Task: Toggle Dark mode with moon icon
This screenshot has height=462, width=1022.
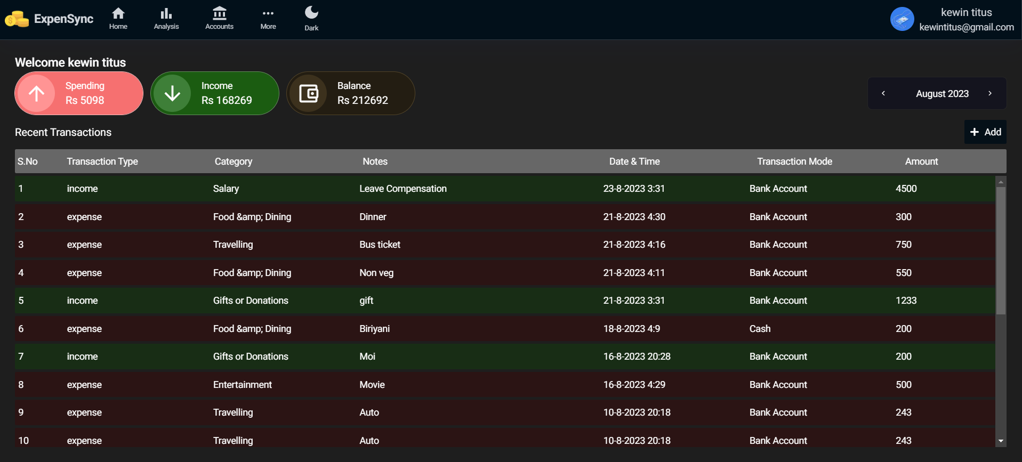Action: pyautogui.click(x=311, y=19)
